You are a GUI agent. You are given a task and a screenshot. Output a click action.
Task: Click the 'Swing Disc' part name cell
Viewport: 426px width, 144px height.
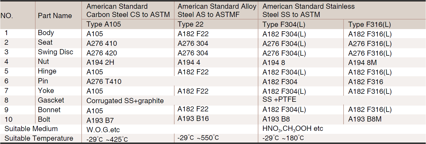click(x=55, y=52)
